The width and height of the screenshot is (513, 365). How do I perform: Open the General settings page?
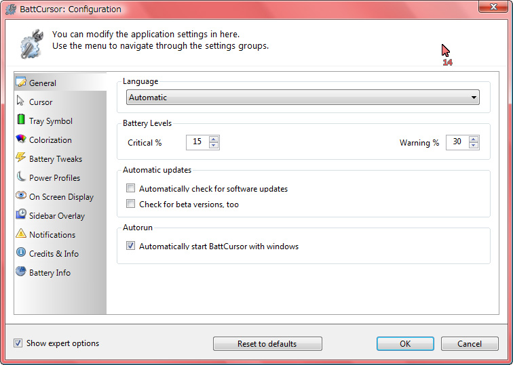pos(60,83)
